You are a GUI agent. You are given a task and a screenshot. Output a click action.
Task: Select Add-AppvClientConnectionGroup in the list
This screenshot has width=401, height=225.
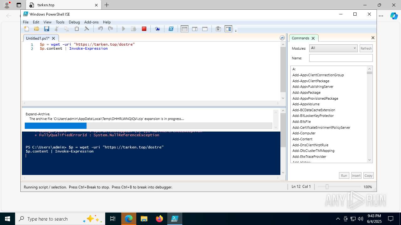point(318,75)
